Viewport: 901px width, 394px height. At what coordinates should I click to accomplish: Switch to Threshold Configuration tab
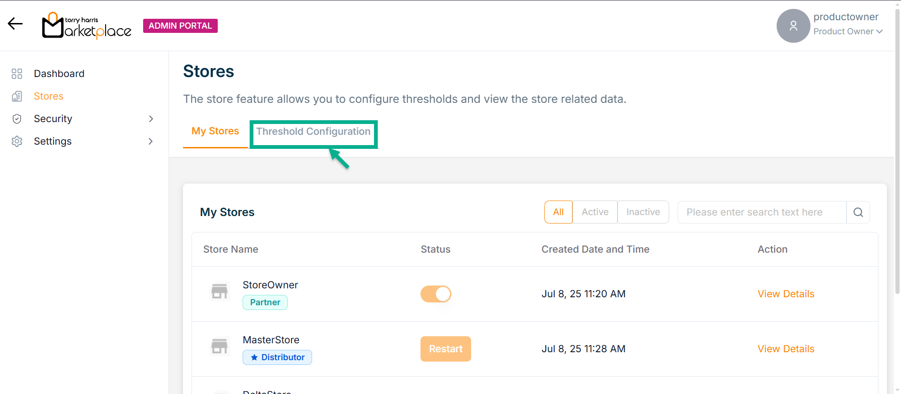(x=313, y=131)
